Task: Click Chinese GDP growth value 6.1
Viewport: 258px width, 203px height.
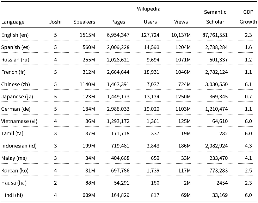Action: tap(248, 84)
